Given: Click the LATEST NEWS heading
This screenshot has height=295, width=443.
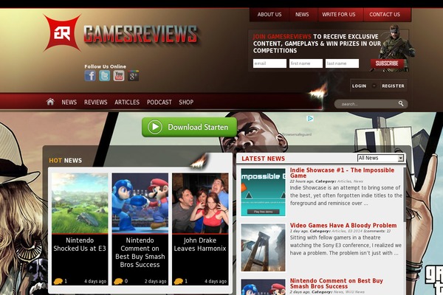Looking at the screenshot, I should click(x=264, y=159).
